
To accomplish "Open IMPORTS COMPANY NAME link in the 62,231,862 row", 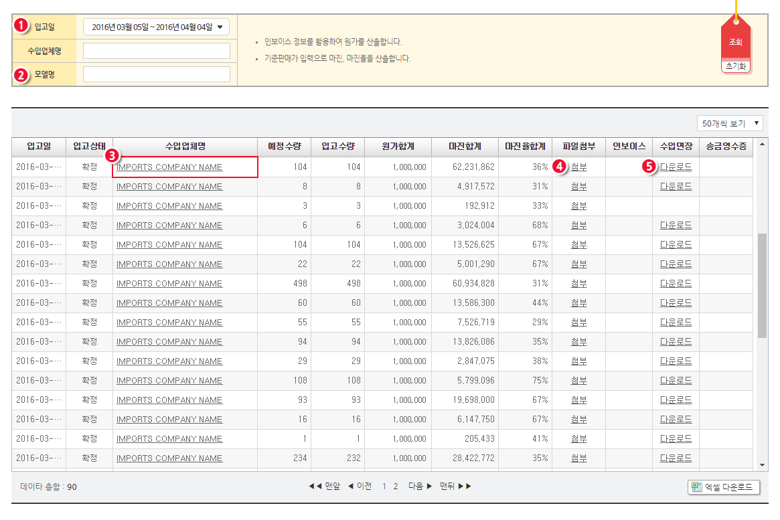I will pos(169,167).
